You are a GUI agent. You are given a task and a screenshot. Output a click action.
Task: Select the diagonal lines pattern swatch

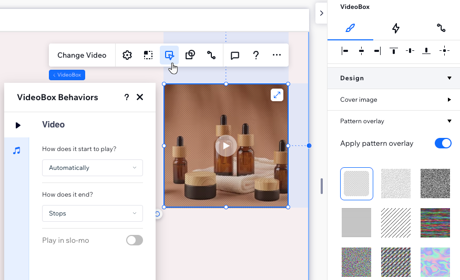396,223
